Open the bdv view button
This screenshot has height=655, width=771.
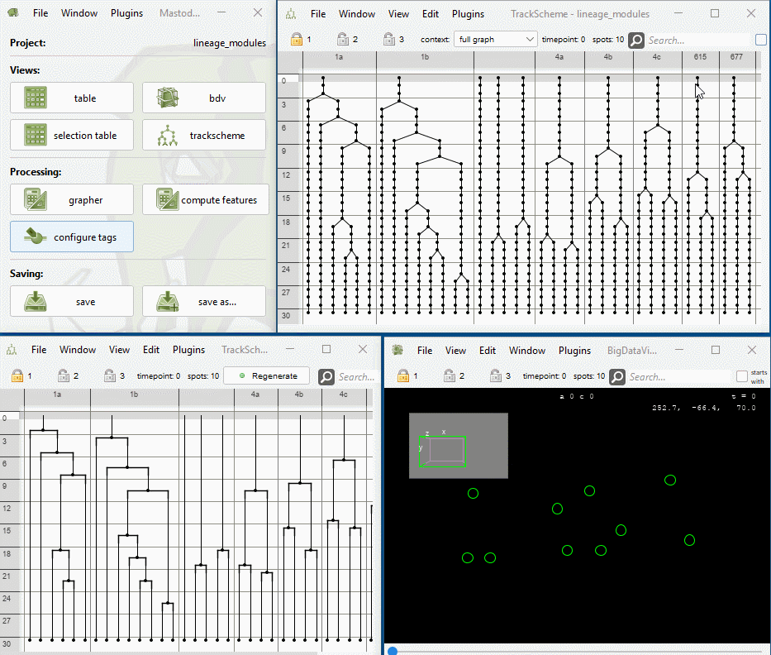(x=204, y=98)
